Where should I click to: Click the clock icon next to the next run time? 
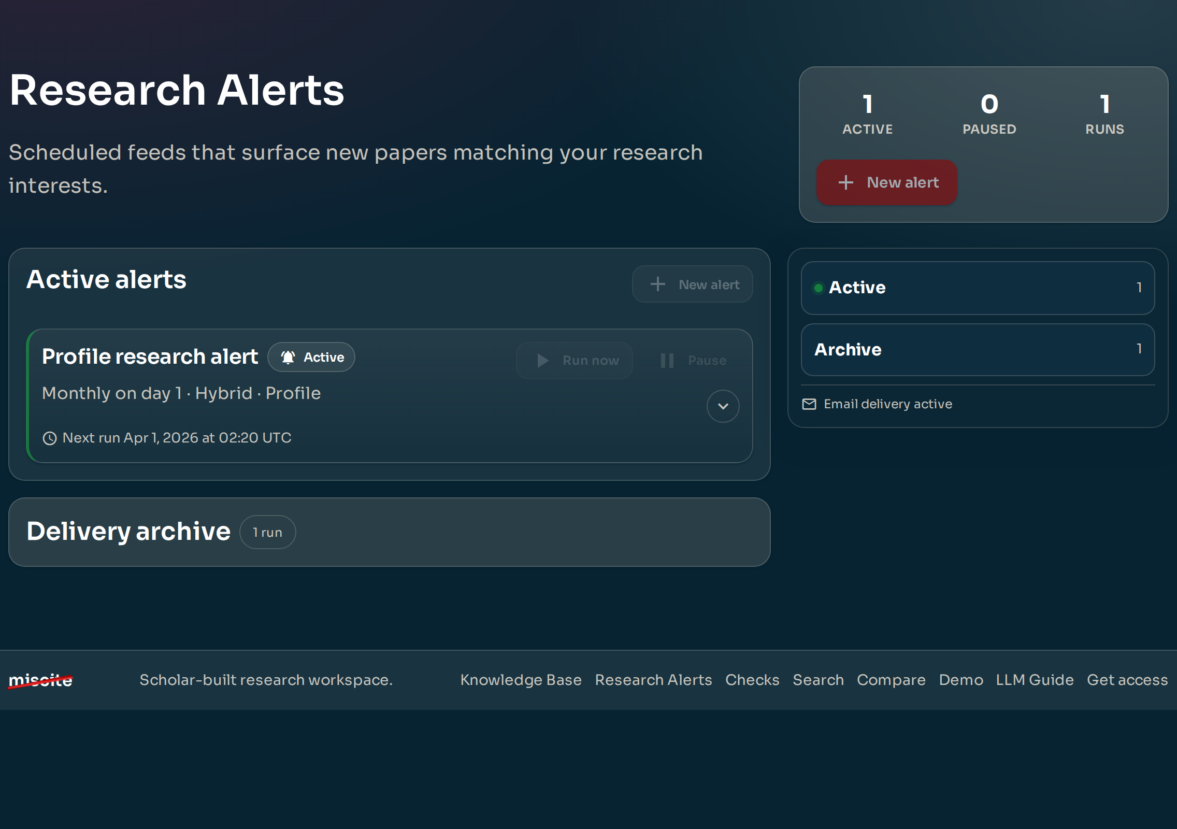49,438
